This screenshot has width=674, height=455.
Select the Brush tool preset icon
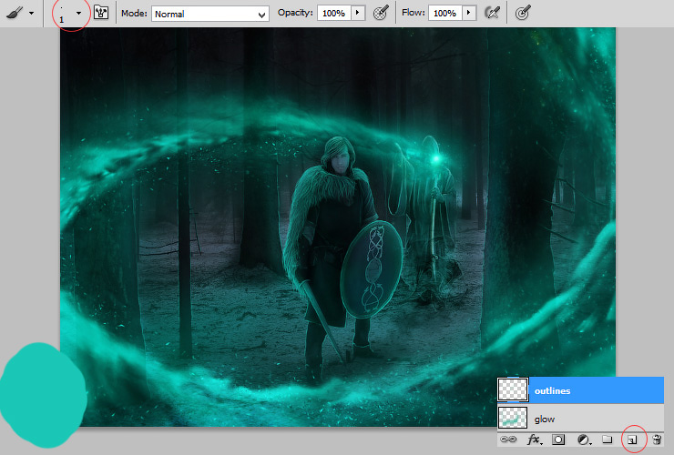point(15,13)
